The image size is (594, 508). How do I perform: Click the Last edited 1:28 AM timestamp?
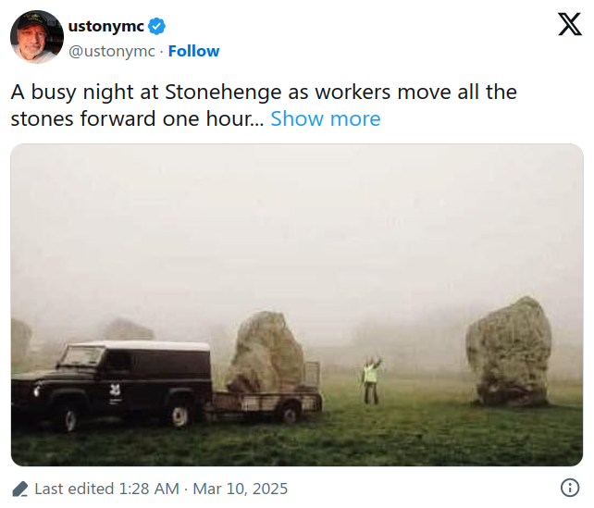coord(107,489)
